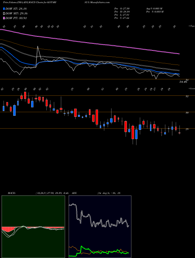195x258 pixels.
Task: Click the '<Lows' label beside candlestick chart
Action: click(x=191, y=88)
